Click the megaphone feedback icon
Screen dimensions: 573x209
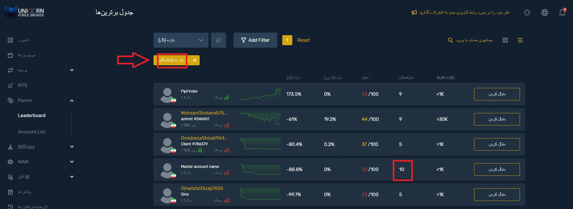414,13
